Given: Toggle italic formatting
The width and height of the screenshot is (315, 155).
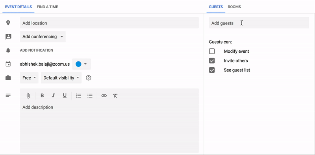Looking at the screenshot, I should 54,96.
